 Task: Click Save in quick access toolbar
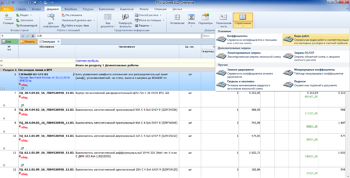(x=8, y=3)
